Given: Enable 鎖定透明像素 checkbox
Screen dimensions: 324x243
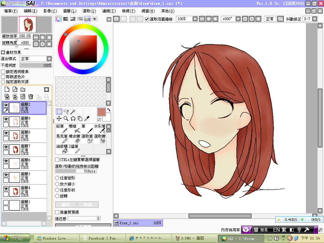Looking at the screenshot, I should tap(3, 72).
